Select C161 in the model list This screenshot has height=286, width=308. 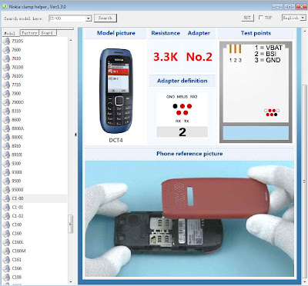(x=17, y=259)
